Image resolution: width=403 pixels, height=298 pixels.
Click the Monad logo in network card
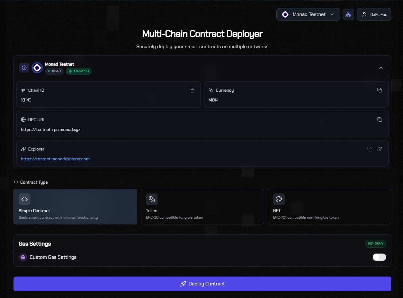37,68
